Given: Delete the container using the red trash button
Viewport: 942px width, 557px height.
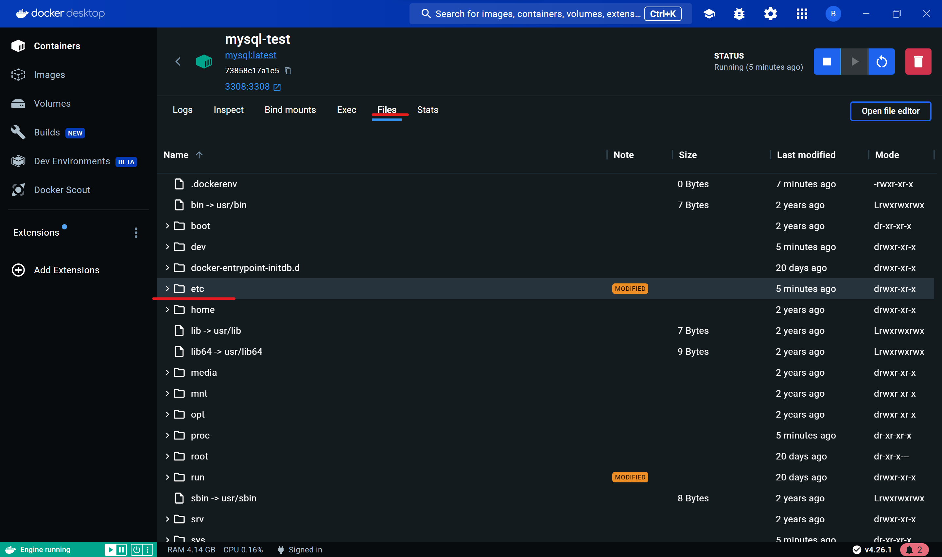Looking at the screenshot, I should click(x=917, y=62).
